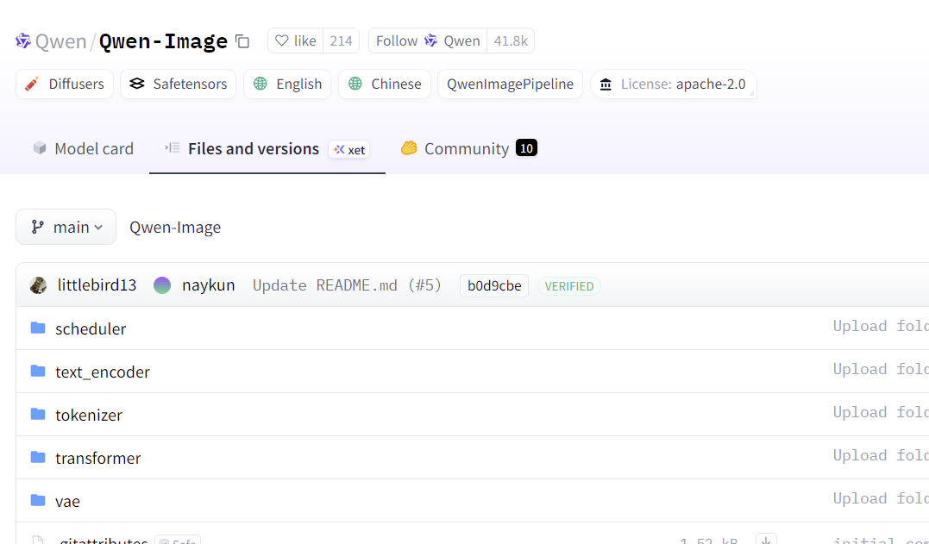Click the heart like button
This screenshot has width=929, height=544.
click(x=295, y=41)
